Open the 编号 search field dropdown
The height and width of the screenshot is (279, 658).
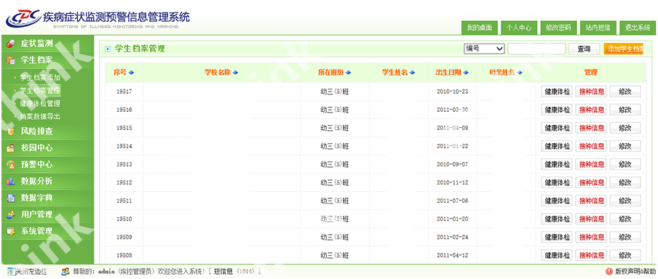pos(484,49)
